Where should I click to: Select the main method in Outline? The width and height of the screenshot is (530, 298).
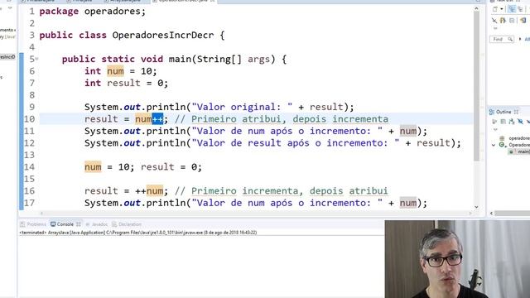tap(519, 151)
